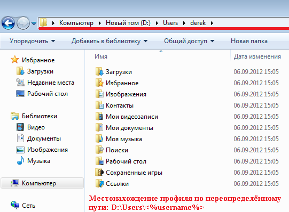Screen dimensions: 289x212
Task: Open Видео library label
Action: pyautogui.click(x=36, y=127)
